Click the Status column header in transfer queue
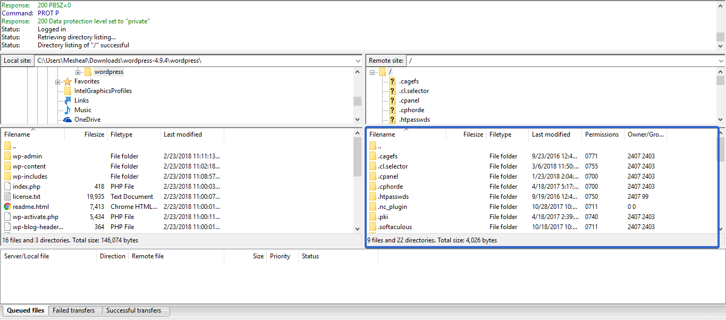The height and width of the screenshot is (320, 726). (x=338, y=256)
